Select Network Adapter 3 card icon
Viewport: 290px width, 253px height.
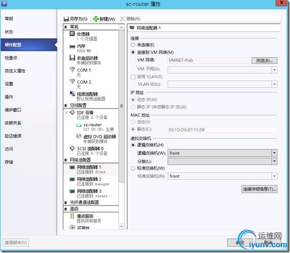pos(72,191)
